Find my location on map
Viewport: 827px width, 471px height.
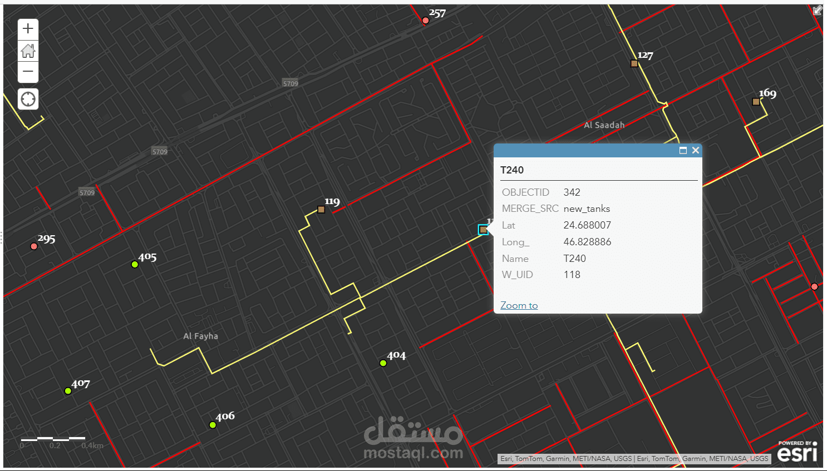[28, 99]
